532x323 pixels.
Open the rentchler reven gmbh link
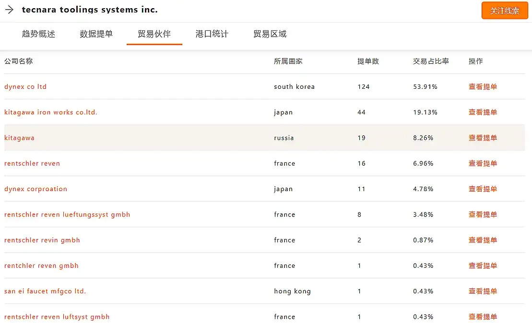click(41, 266)
